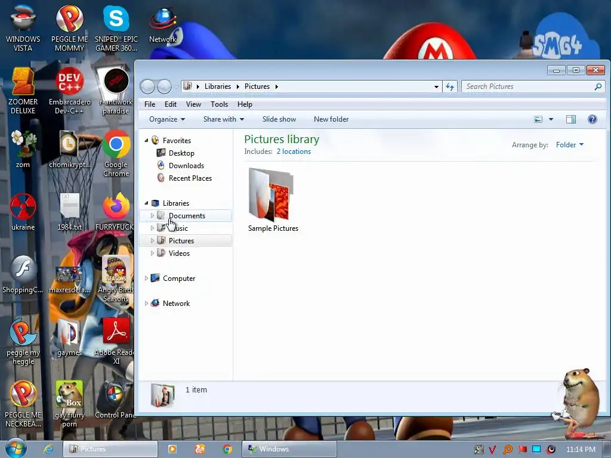Viewport: 611px width, 458px height.
Task: Select the ShoppingC Flash icon
Action: point(23,274)
